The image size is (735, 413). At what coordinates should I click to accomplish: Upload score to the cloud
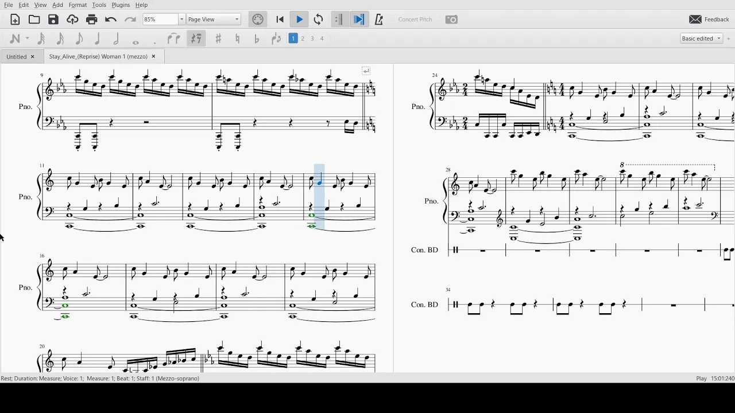click(x=72, y=20)
